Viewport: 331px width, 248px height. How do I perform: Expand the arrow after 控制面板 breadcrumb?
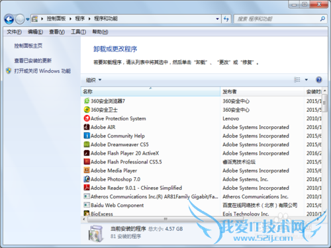pyautogui.click(x=70, y=19)
